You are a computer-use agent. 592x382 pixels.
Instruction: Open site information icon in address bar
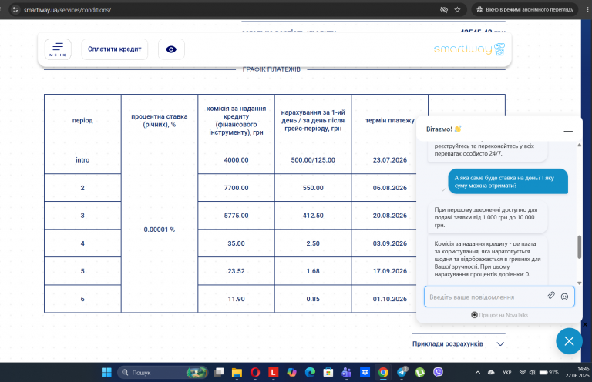click(15, 10)
